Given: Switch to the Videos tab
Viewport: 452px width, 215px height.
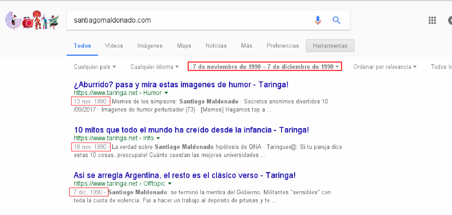Looking at the screenshot, I should pos(114,46).
